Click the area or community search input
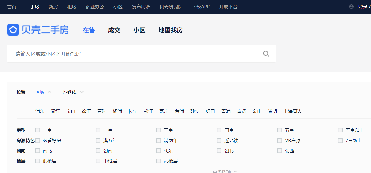 pyautogui.click(x=141, y=54)
